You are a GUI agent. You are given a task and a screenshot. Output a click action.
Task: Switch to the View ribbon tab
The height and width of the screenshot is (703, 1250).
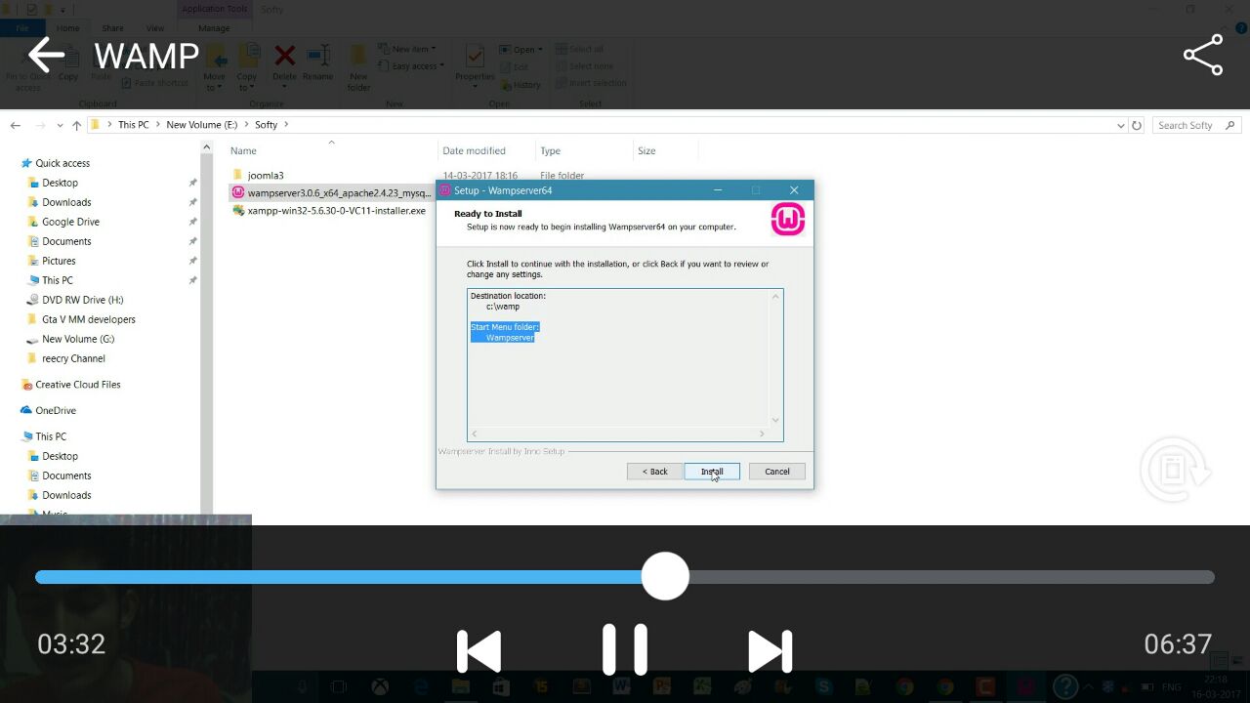pyautogui.click(x=155, y=28)
